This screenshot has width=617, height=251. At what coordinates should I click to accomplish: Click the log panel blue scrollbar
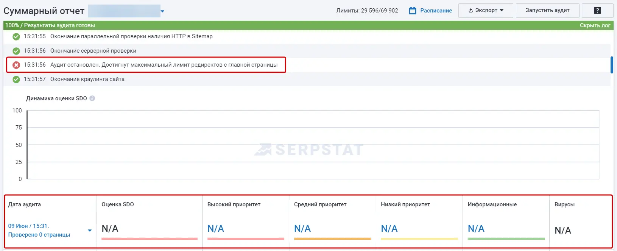(x=612, y=65)
